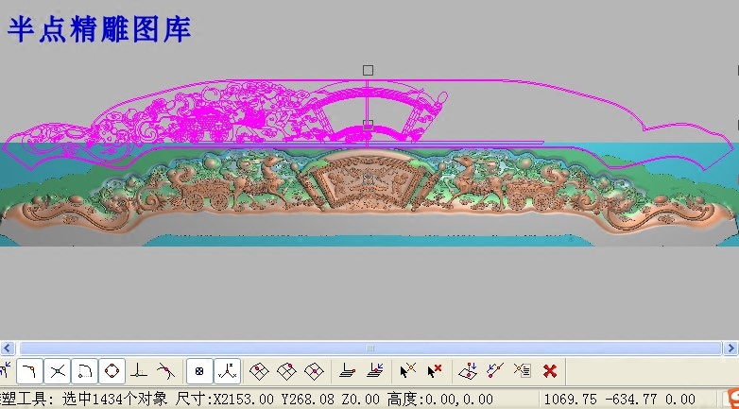Toggle the center point snap icon
This screenshot has height=409, width=739.
coord(199,371)
